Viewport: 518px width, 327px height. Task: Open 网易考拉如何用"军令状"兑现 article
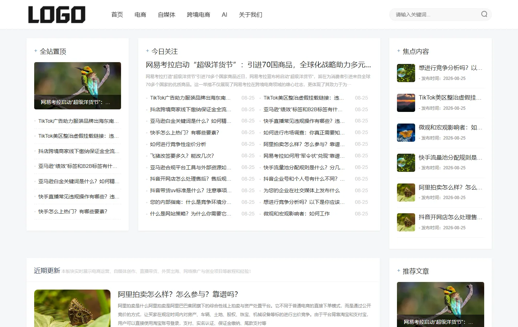(x=304, y=156)
